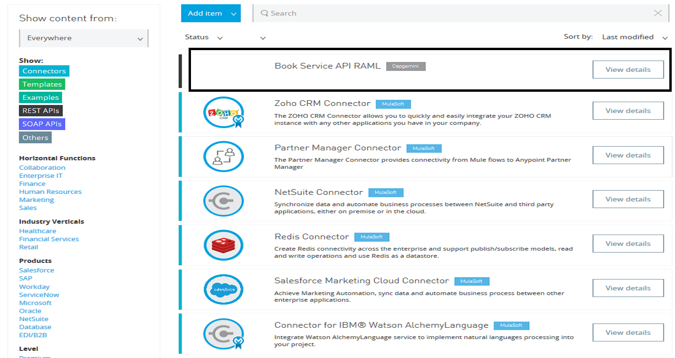Open the Everywhere content source dropdown
Viewport: 675px width, 358px height.
(84, 38)
